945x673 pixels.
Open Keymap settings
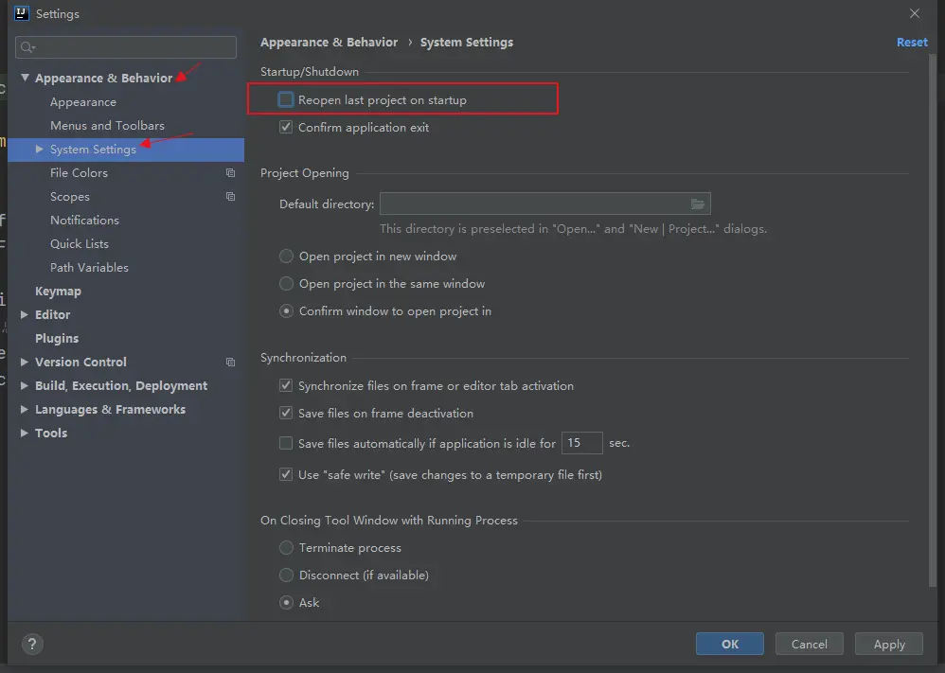pyautogui.click(x=58, y=291)
